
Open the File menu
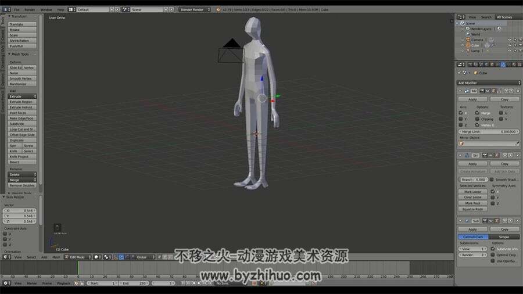pos(17,10)
